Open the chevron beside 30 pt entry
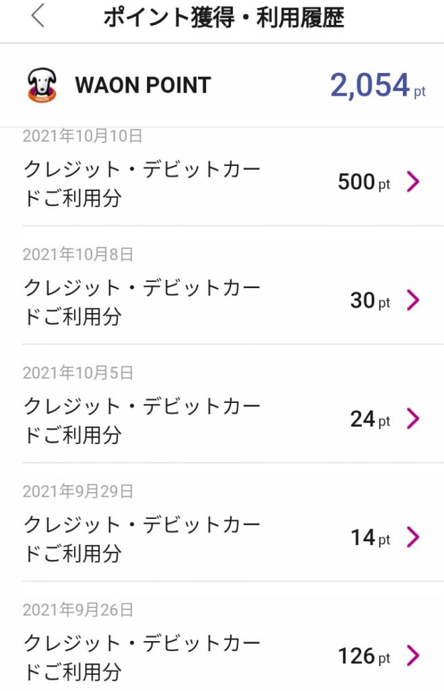Viewport: 444px width, 691px height. click(413, 300)
